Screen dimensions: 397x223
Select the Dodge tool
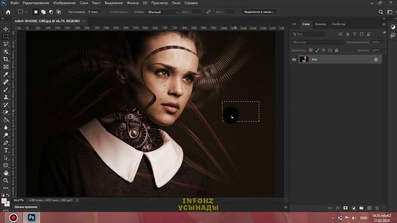(6, 135)
